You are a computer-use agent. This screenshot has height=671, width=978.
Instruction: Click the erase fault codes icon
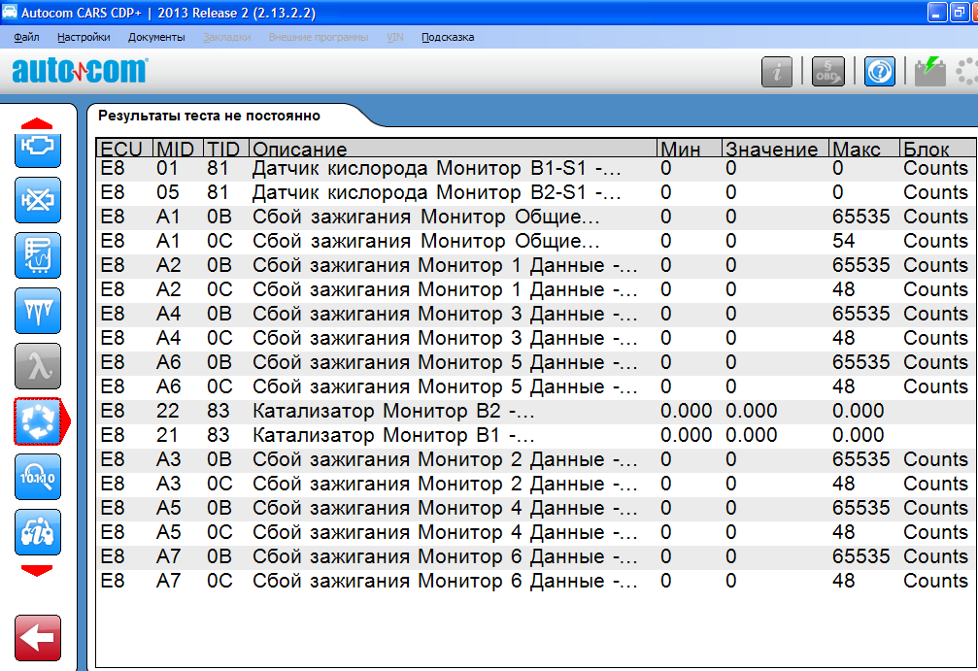click(x=38, y=202)
